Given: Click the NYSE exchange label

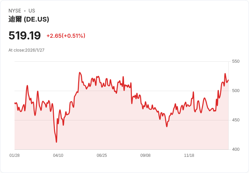Looking at the screenshot, I should [x=15, y=11].
